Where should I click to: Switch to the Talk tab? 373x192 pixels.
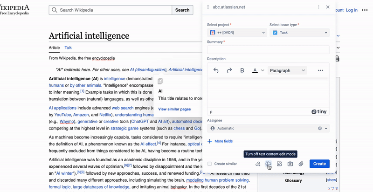point(68,48)
